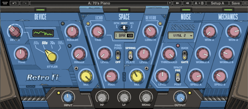248x109 pixels.
Task: Toggle the Noise threshold pink LED
Action: [178, 46]
